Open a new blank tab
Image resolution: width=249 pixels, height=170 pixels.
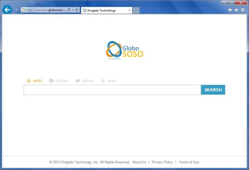click(136, 10)
